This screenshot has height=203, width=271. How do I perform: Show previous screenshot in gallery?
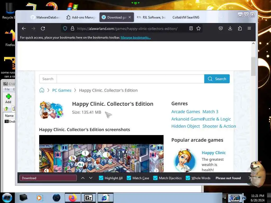click(46, 170)
